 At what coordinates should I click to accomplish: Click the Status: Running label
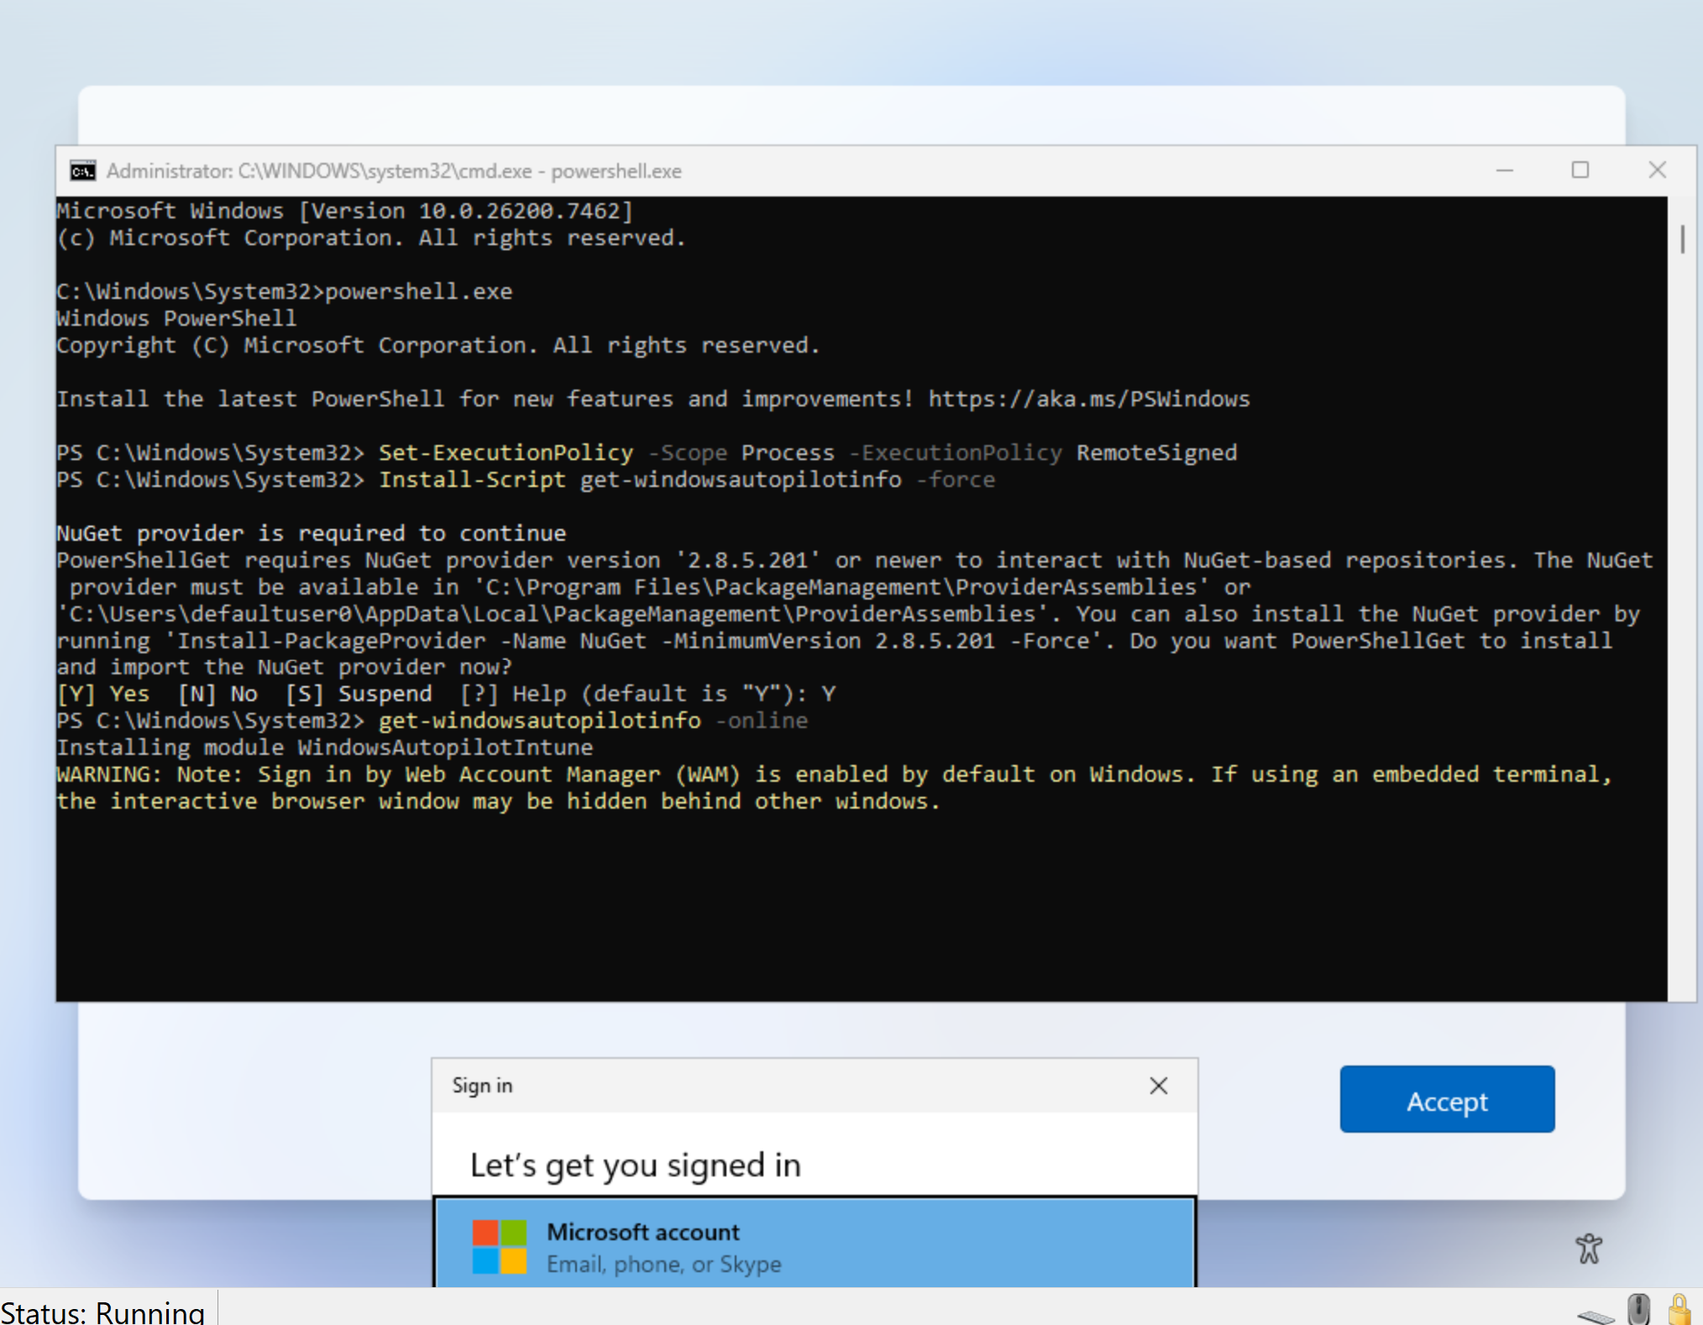(x=102, y=1312)
